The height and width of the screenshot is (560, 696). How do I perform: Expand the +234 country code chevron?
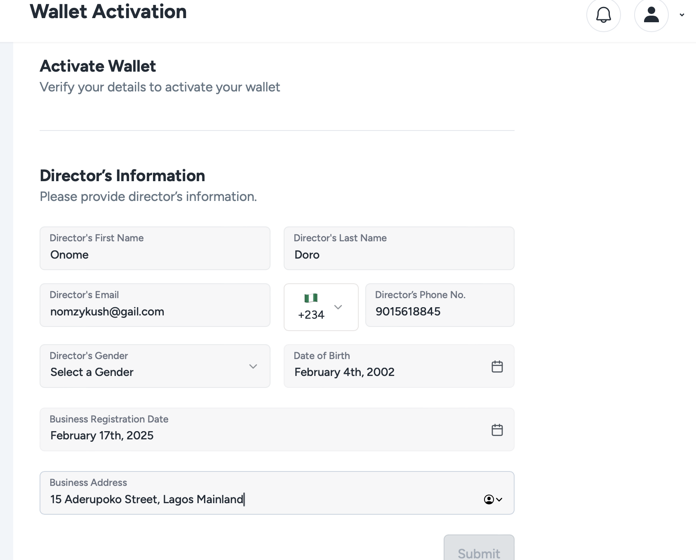point(338,307)
